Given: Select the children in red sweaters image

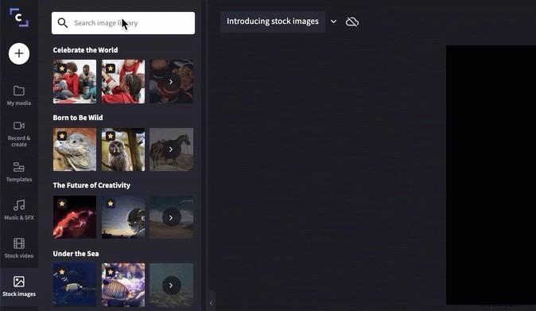Looking at the screenshot, I should click(x=123, y=81).
